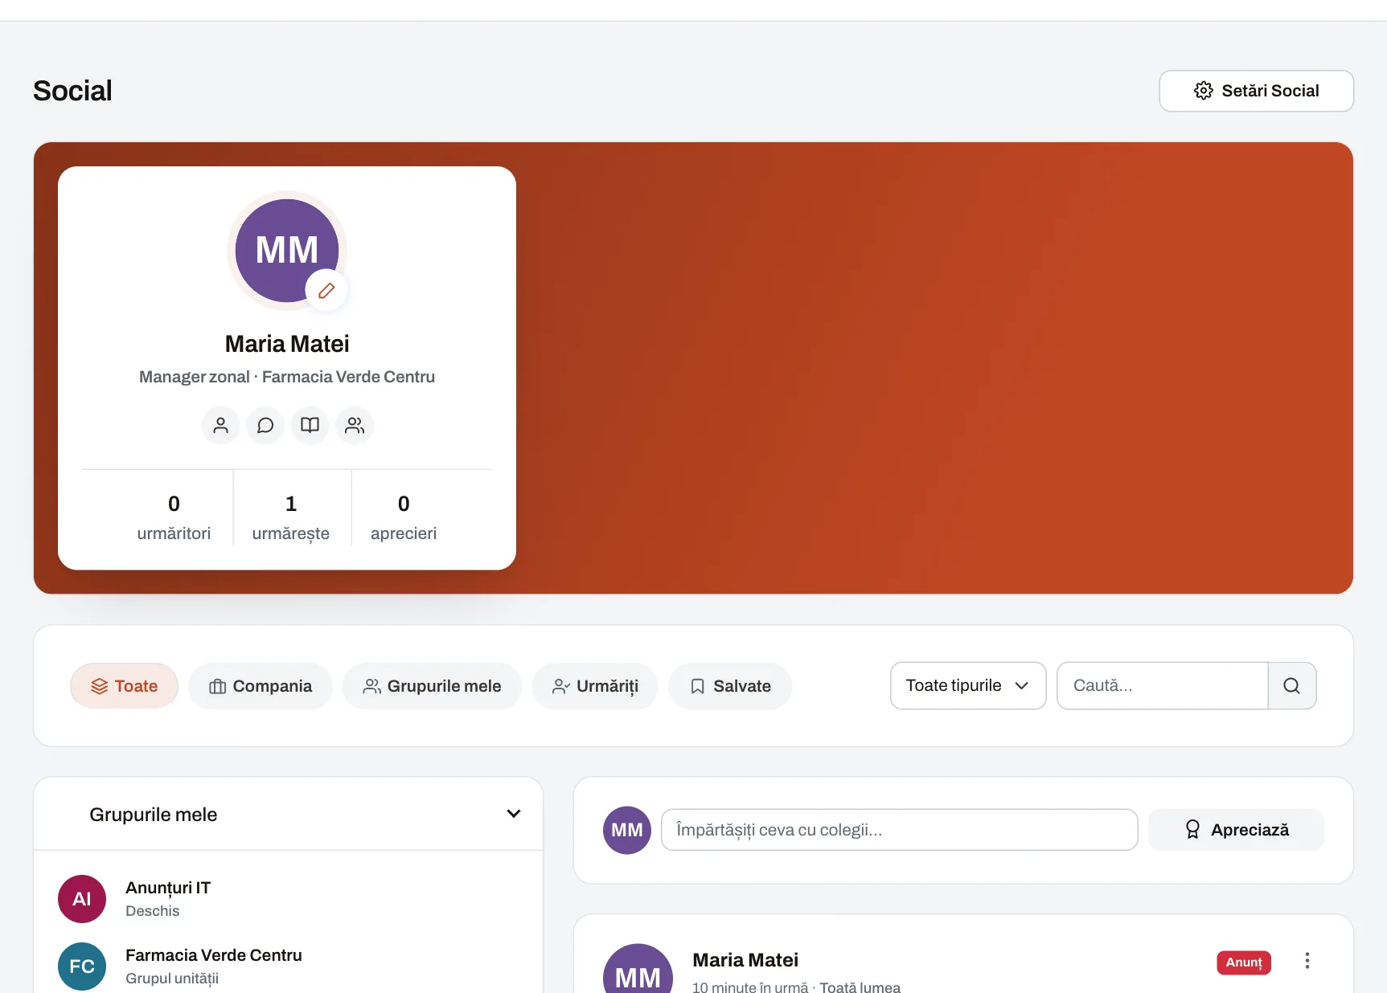Open the profile person icon under Maria Matei
The image size is (1387, 993).
[220, 425]
